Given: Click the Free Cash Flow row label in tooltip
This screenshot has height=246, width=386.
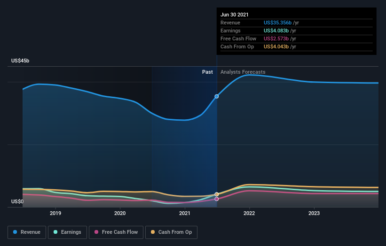Looking at the screenshot, I should point(238,38).
